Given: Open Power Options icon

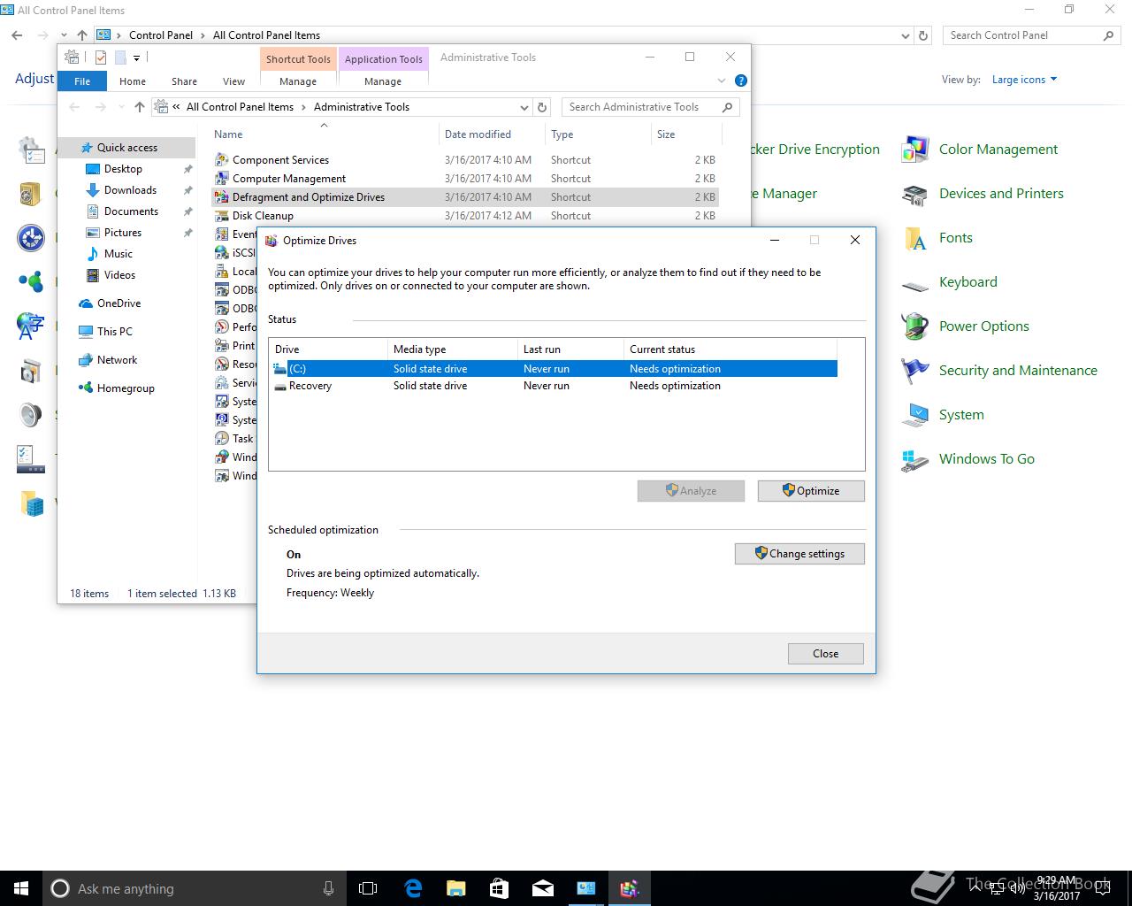Looking at the screenshot, I should point(915,326).
